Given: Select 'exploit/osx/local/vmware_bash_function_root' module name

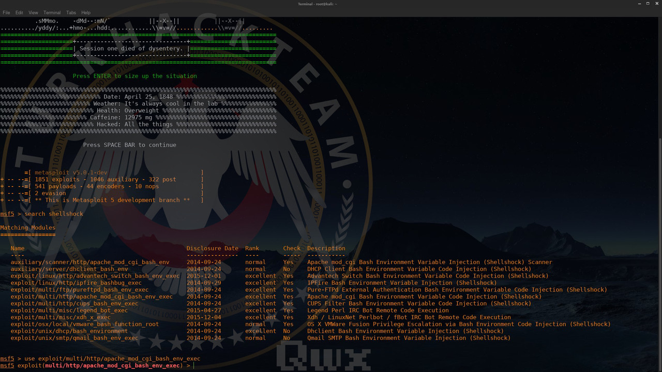Looking at the screenshot, I should point(85,324).
